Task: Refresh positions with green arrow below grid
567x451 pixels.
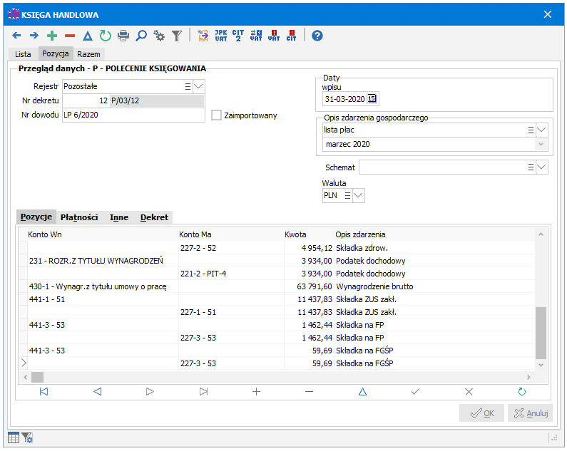Action: [x=522, y=391]
